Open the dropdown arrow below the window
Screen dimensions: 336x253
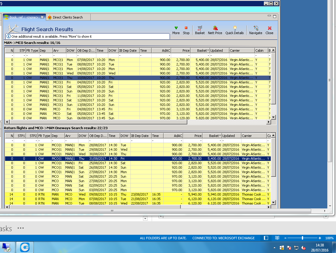pyautogui.click(x=145, y=219)
